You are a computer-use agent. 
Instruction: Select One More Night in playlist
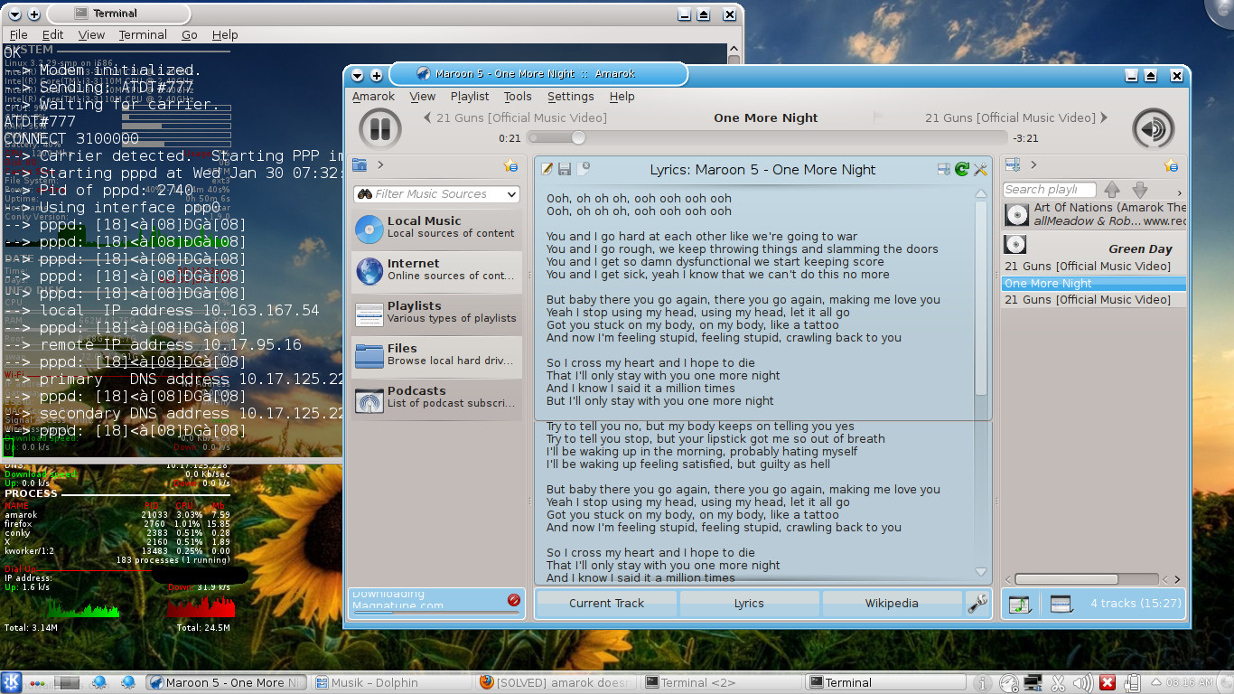click(x=1093, y=283)
